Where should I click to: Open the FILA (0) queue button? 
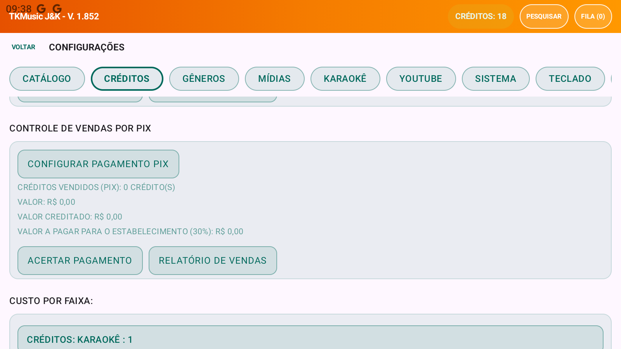point(593,16)
